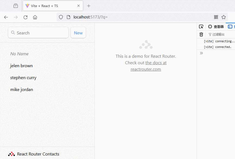Switch to the 查看器 inspector tab
Image resolution: width=235 pixels, height=159 pixels.
click(216, 27)
